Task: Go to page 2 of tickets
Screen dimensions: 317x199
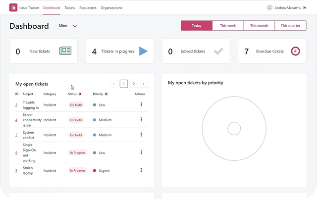Action: click(134, 84)
